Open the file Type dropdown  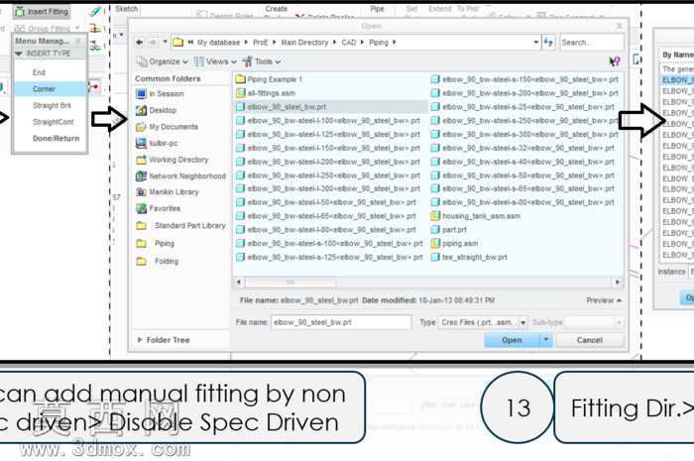click(522, 322)
